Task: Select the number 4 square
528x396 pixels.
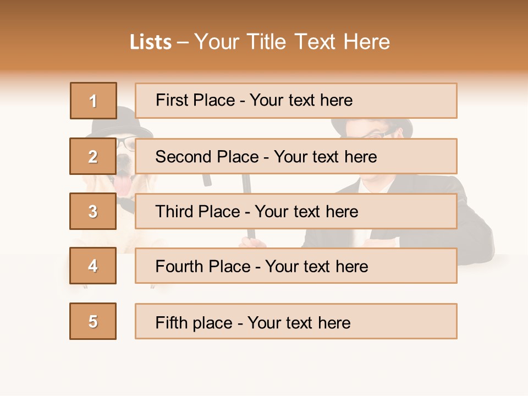Action: pos(93,266)
